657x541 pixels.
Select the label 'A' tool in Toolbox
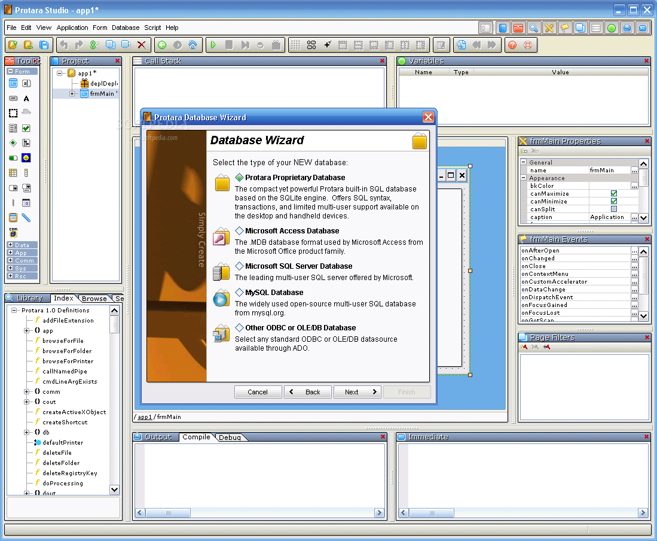click(x=26, y=99)
